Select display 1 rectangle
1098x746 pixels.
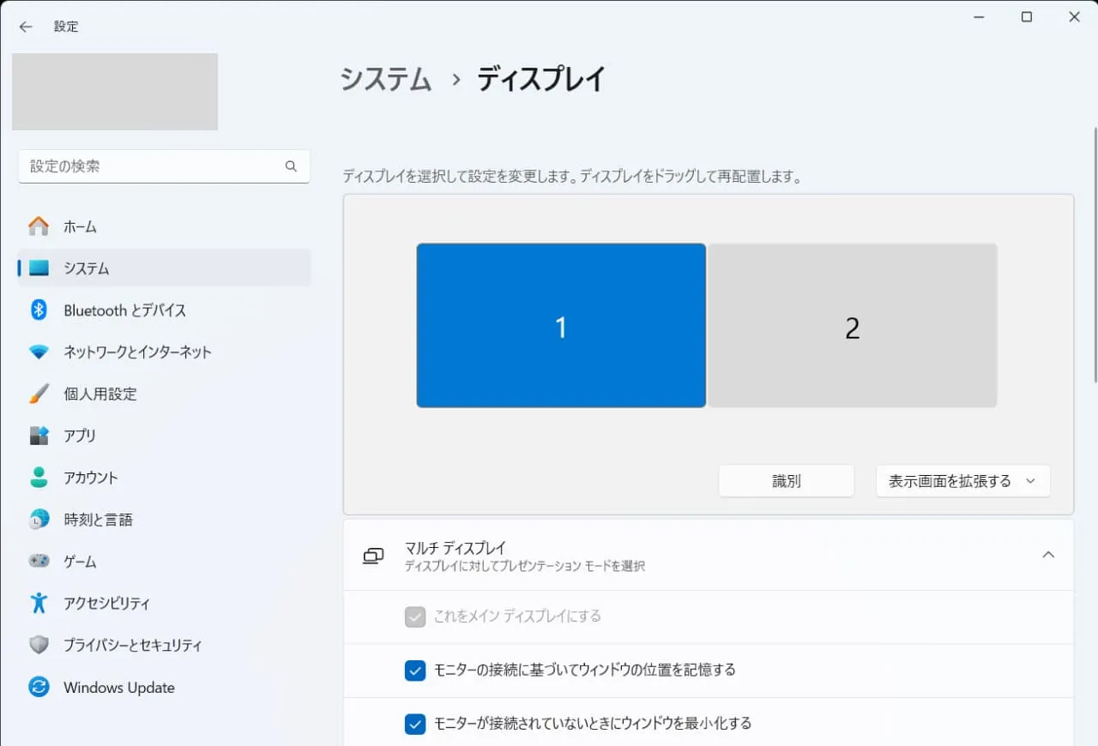(561, 326)
